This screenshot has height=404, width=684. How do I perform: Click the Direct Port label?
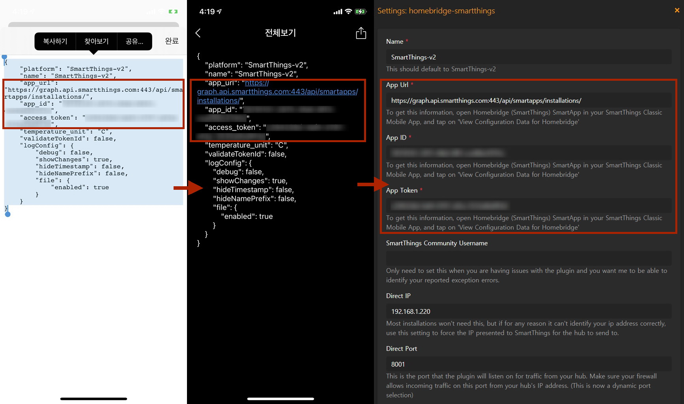402,348
